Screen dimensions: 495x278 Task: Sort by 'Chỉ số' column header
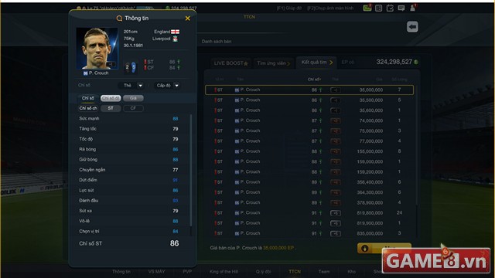click(314, 80)
